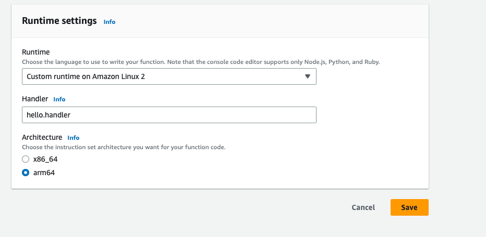Click the Runtime language description text
Screen dimensions: 486x237
[x=201, y=62]
